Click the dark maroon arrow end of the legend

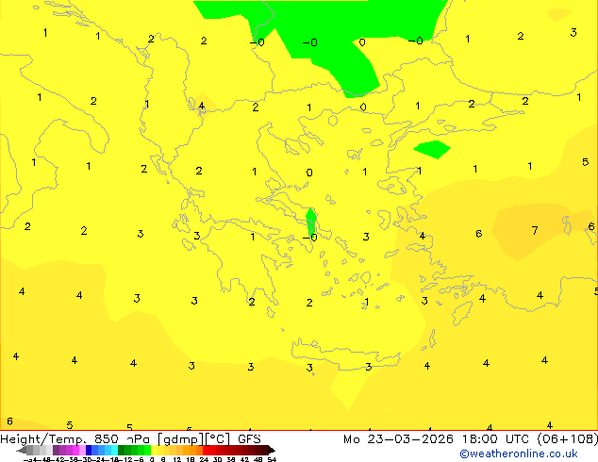pyautogui.click(x=272, y=450)
